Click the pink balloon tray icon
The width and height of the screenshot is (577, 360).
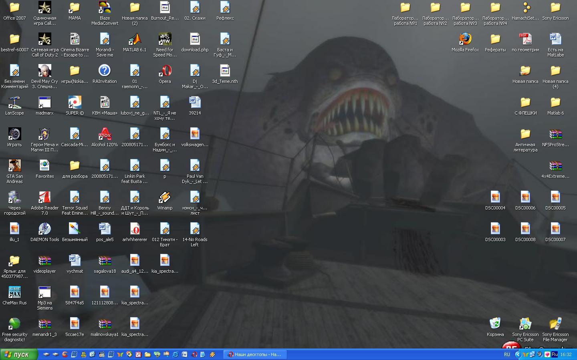click(x=547, y=354)
